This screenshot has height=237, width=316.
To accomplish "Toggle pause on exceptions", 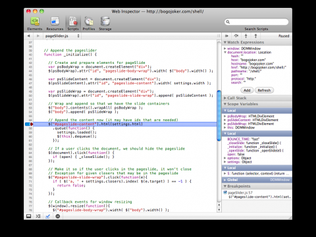I will click(57, 216).
